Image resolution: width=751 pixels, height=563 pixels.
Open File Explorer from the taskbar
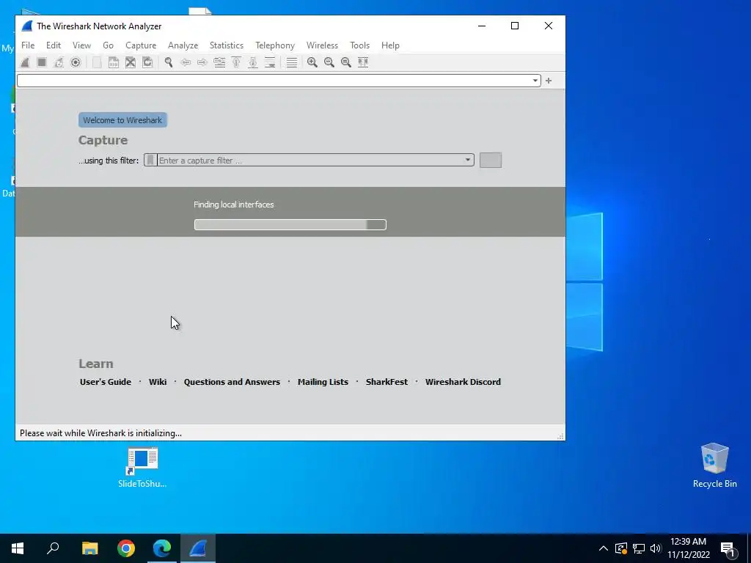pyautogui.click(x=89, y=548)
